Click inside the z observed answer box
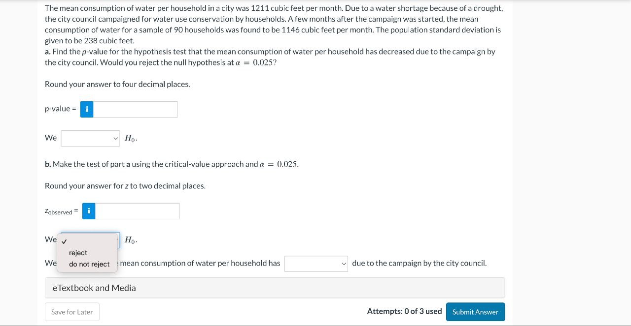The width and height of the screenshot is (631, 326). point(137,211)
